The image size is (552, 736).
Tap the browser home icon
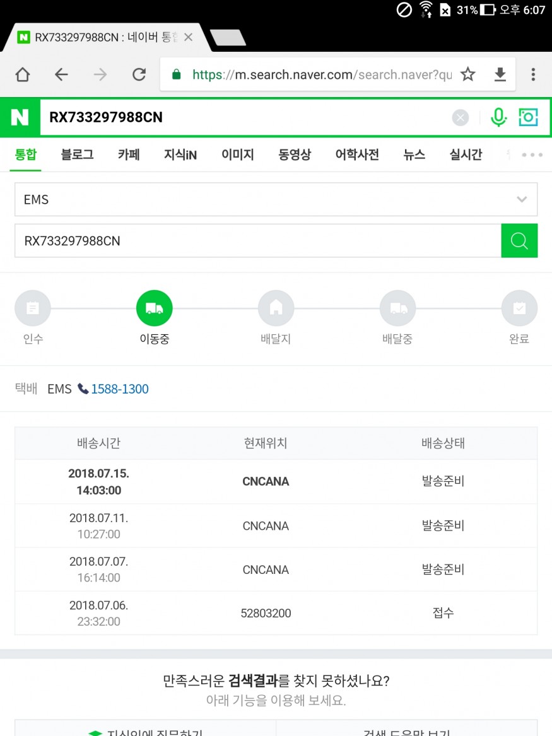pyautogui.click(x=23, y=75)
